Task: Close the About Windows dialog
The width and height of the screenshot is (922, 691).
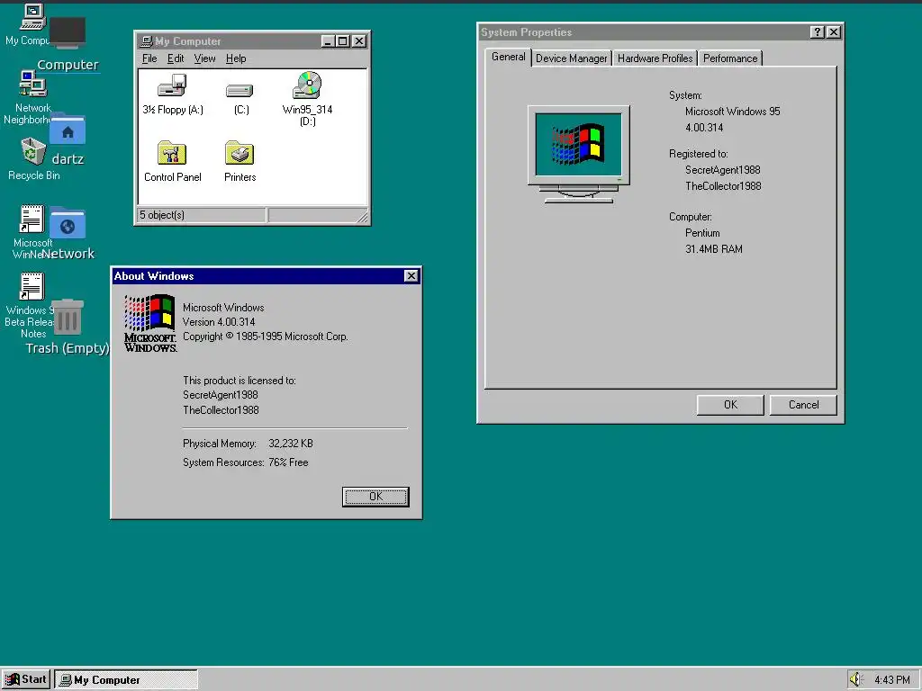Action: tap(411, 276)
